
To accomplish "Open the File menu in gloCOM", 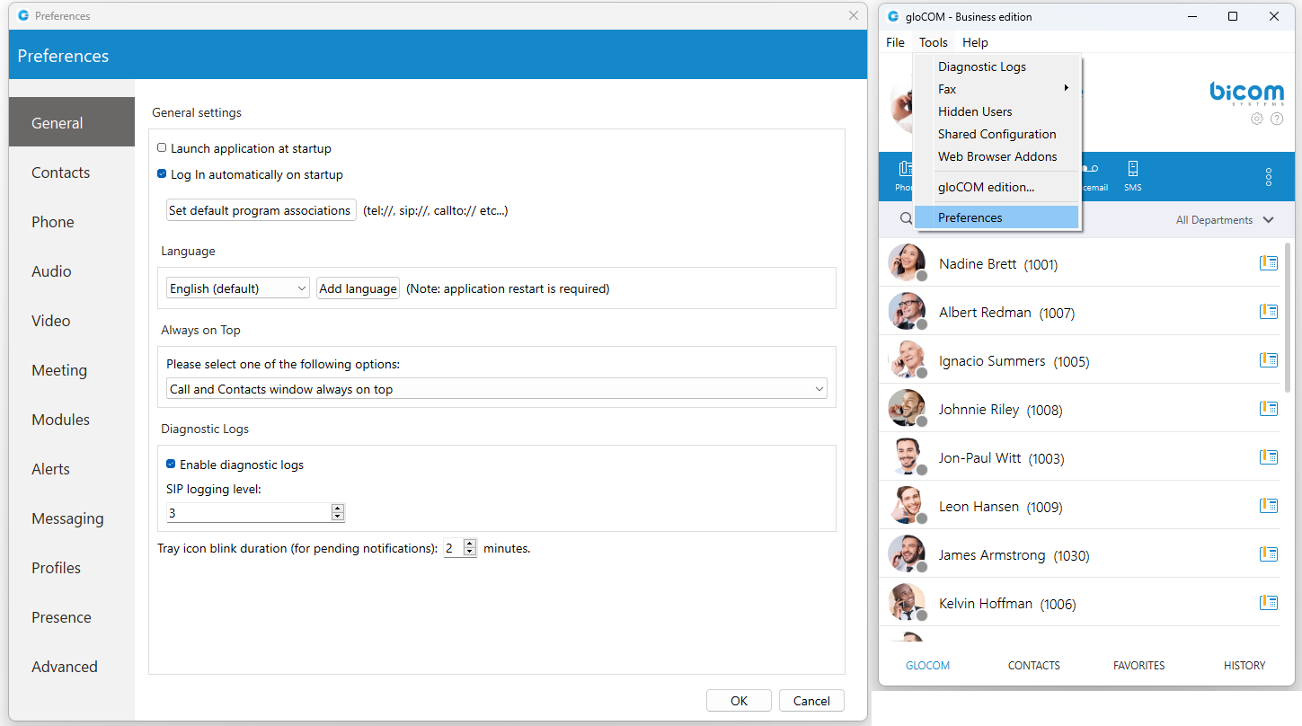I will click(895, 42).
